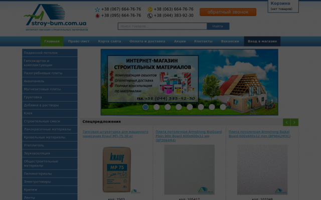Click the +38 (067) 664-76-76 phone number

(x=121, y=9)
